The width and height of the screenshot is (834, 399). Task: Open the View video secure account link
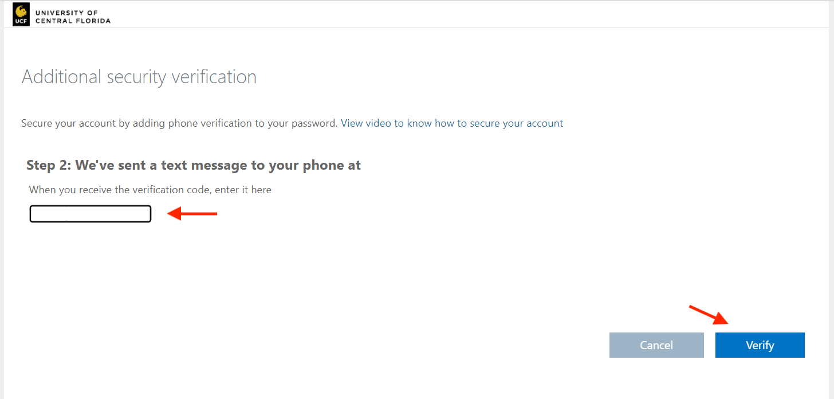pyautogui.click(x=452, y=123)
